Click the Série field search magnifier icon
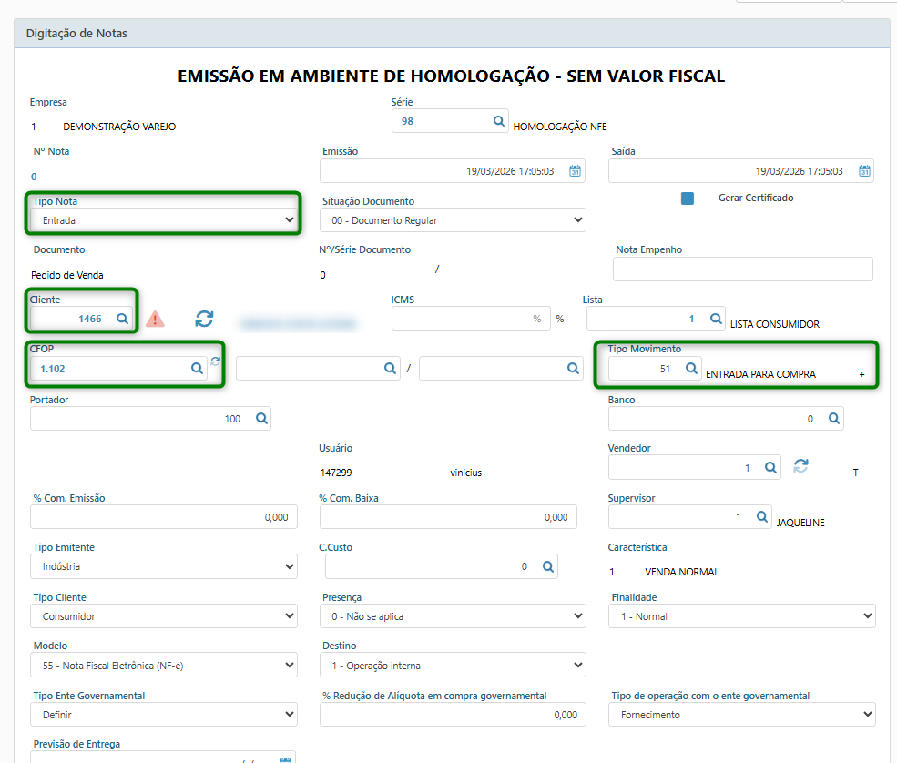 (499, 121)
